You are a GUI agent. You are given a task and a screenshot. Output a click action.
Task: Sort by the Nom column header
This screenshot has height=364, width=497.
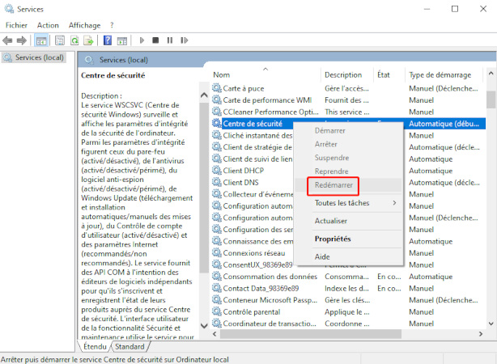click(265, 74)
